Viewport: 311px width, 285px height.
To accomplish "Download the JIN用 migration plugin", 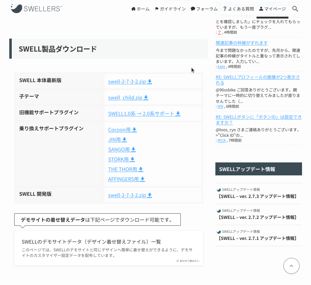I will (x=117, y=140).
